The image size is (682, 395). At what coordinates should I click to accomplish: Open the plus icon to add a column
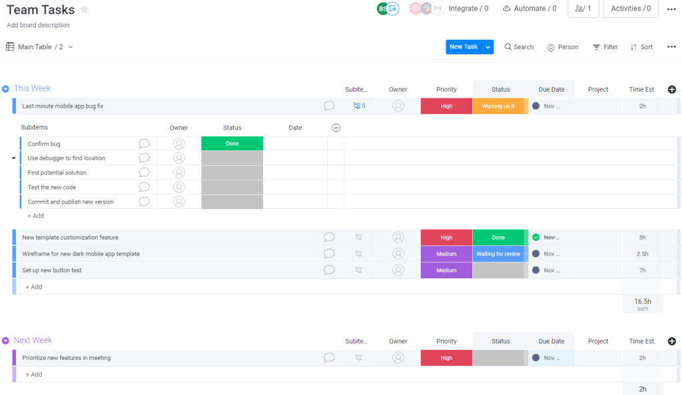click(x=671, y=89)
